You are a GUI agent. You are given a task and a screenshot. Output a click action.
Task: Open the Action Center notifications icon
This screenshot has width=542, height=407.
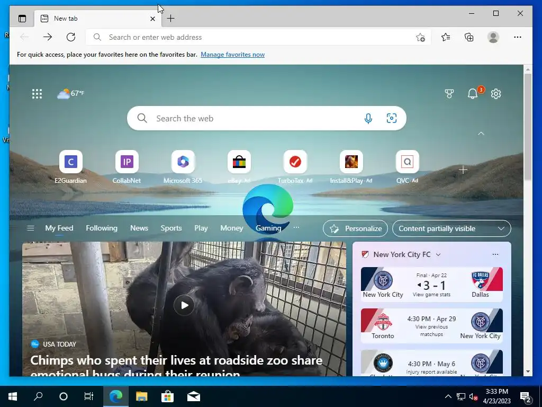pos(526,396)
